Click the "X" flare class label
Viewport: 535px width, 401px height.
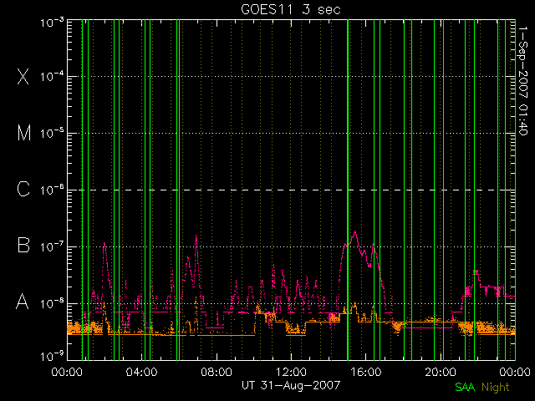23,76
